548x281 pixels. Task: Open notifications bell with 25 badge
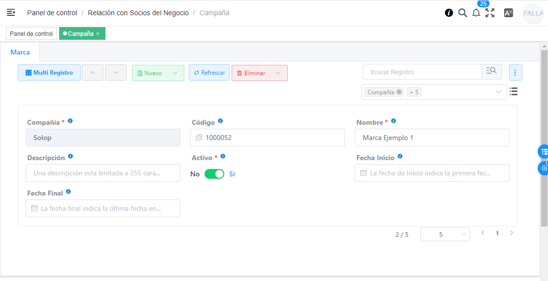pyautogui.click(x=476, y=13)
